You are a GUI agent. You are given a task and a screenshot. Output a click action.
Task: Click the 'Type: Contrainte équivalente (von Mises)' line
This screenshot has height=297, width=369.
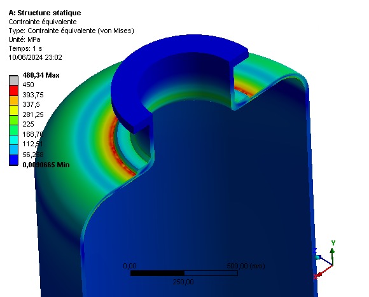[x=71, y=31]
